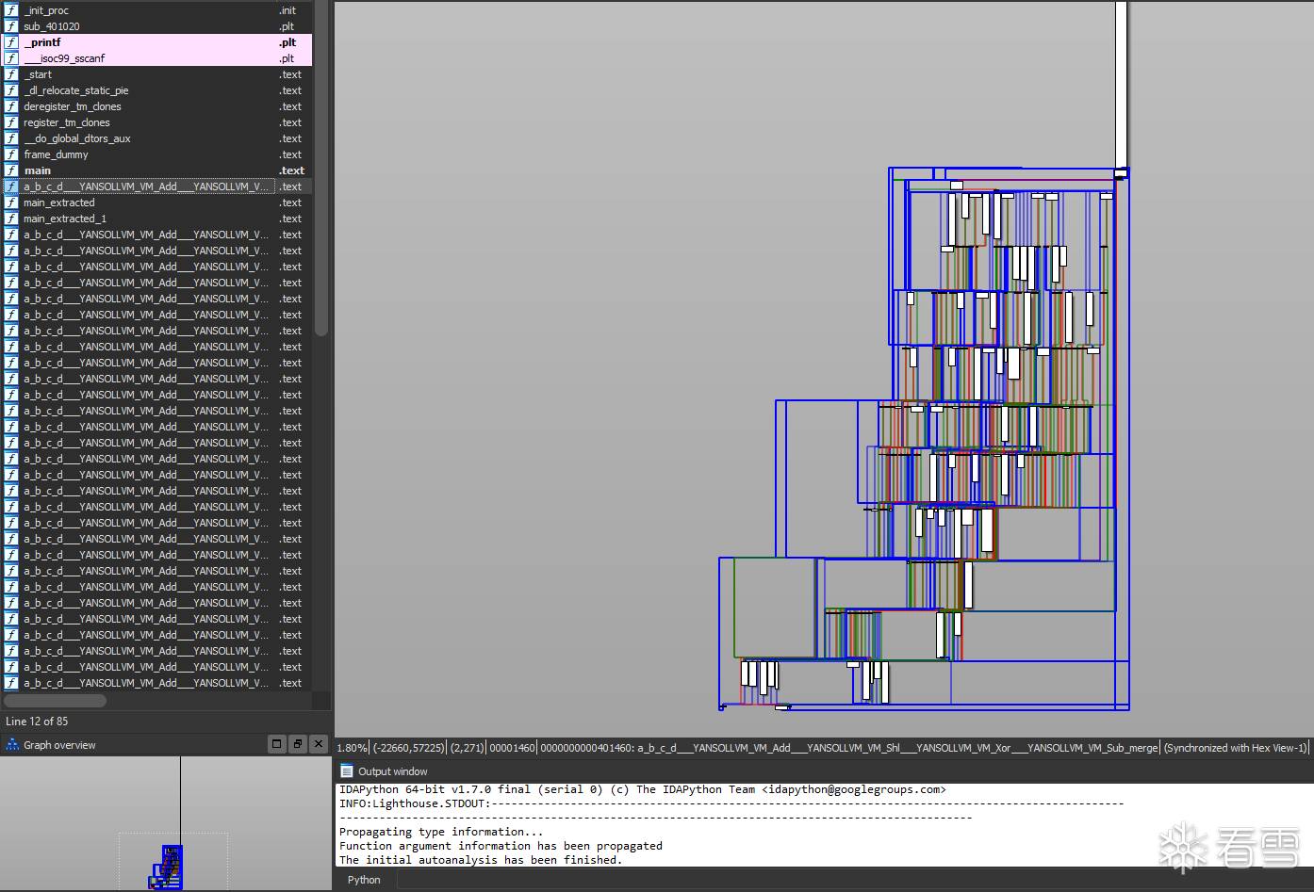Click the 'Propagating type information...' output line
This screenshot has width=1314, height=892.
coord(441,832)
